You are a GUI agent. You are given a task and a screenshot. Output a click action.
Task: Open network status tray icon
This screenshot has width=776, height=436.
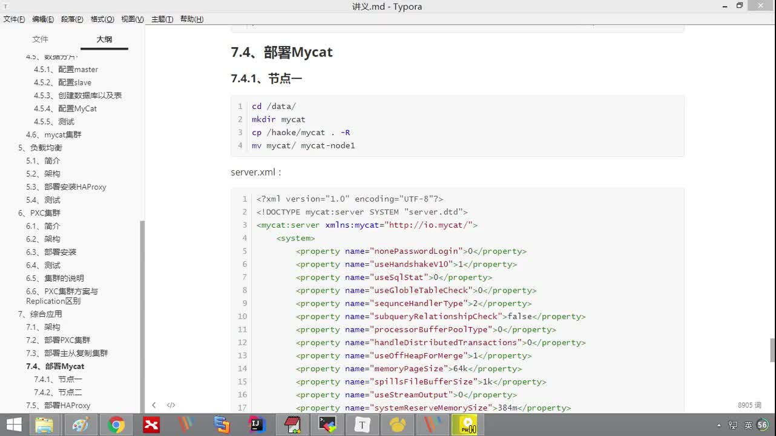click(733, 426)
